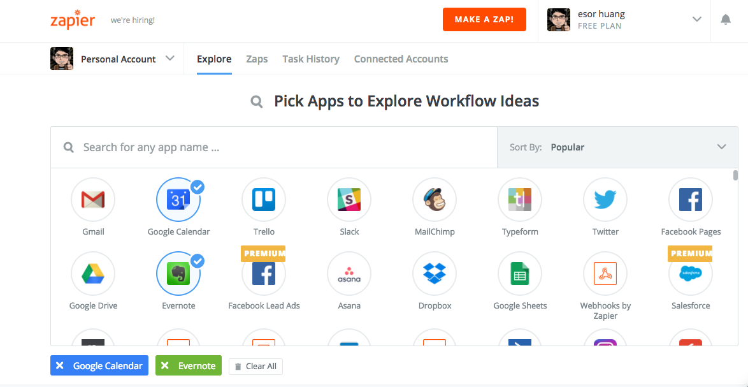748x387 pixels.
Task: Click the X icon on Evernote tag
Action: pyautogui.click(x=164, y=366)
